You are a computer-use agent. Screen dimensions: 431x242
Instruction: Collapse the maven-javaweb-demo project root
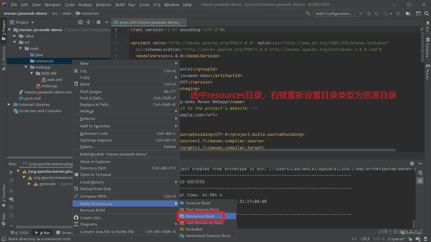coord(9,30)
